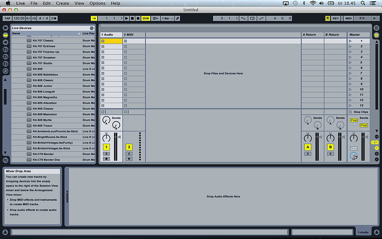382x239 pixels.
Task: Toggle Return B activator button
Action: pyautogui.click(x=330, y=147)
